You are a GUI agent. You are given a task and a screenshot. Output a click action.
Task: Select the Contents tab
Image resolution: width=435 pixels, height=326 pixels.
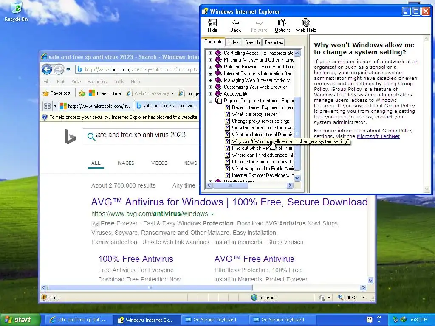[x=213, y=42]
